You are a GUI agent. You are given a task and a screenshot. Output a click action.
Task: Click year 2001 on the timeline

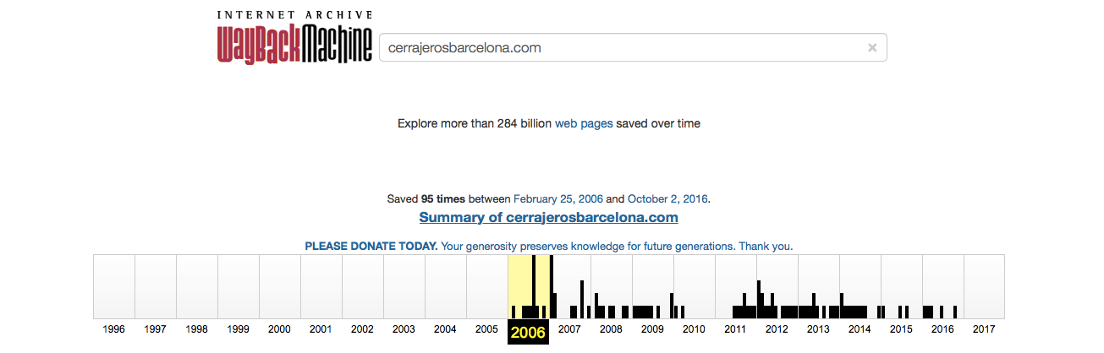[x=321, y=329]
